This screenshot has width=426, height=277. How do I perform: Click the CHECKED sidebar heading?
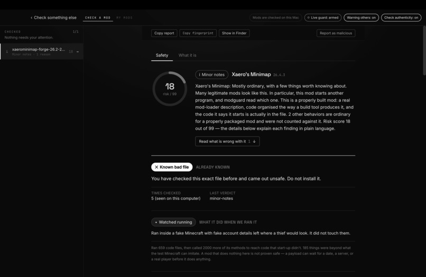pos(13,32)
